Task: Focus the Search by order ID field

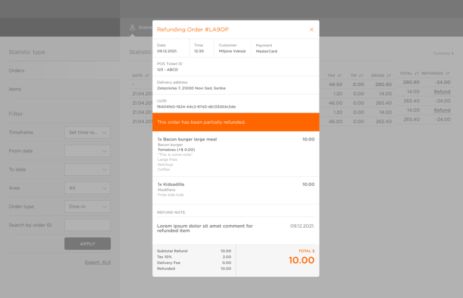Action: click(x=87, y=225)
